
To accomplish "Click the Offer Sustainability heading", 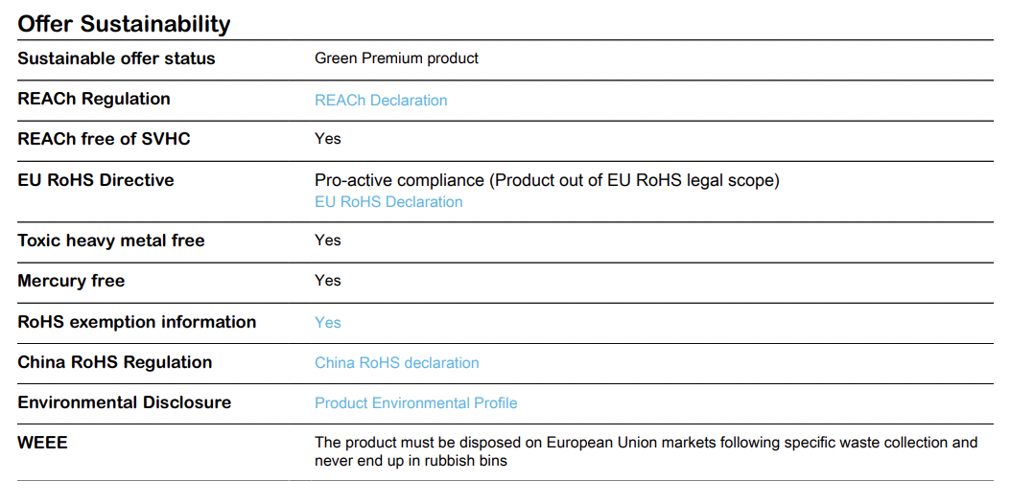I will (x=124, y=24).
